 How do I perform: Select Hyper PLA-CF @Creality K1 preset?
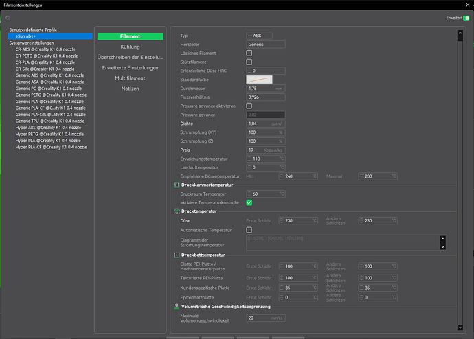(51, 147)
